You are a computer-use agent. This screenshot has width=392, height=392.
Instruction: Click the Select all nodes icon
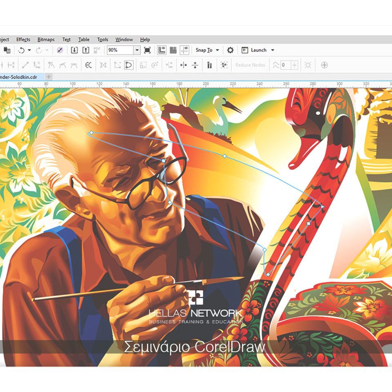(x=224, y=65)
